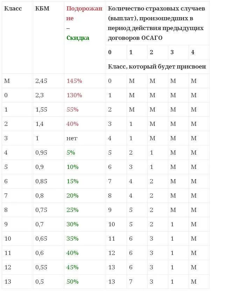Screen dimensions: 227x291
Task: Click the 0,5 КБМ value
Action: pyautogui.click(x=40, y=282)
